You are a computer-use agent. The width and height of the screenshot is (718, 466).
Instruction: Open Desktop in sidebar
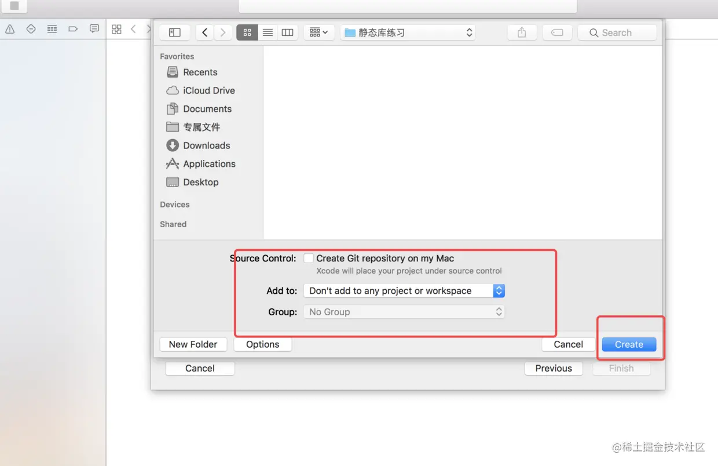(192, 182)
